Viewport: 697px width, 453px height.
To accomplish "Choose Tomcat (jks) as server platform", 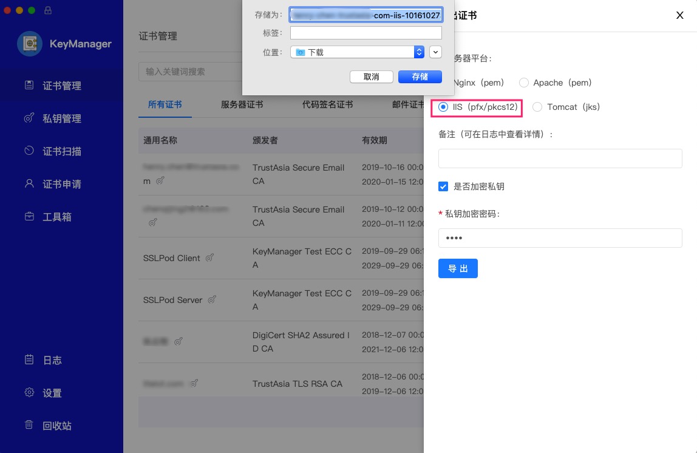I will click(537, 107).
